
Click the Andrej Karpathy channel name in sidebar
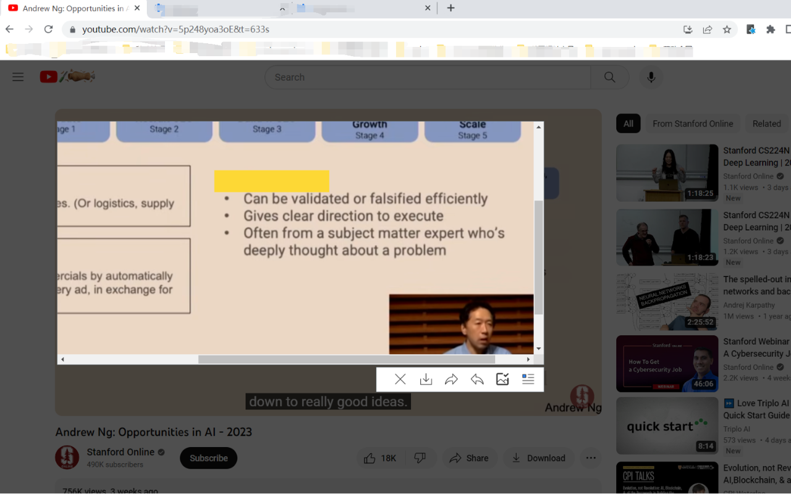point(749,305)
